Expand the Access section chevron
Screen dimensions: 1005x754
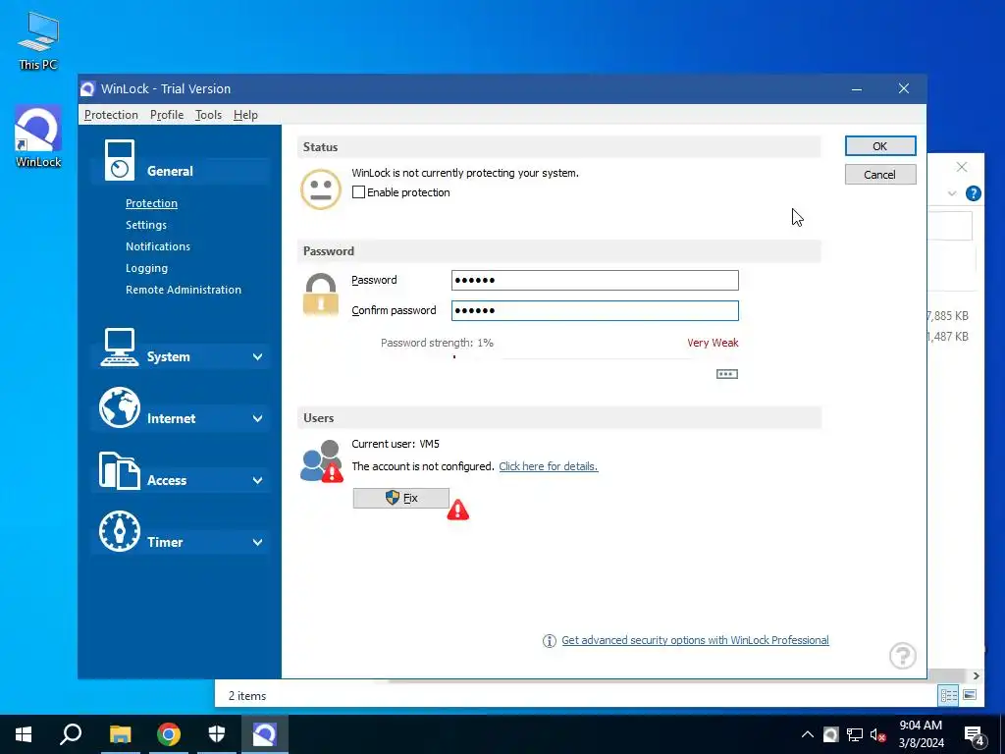point(258,480)
